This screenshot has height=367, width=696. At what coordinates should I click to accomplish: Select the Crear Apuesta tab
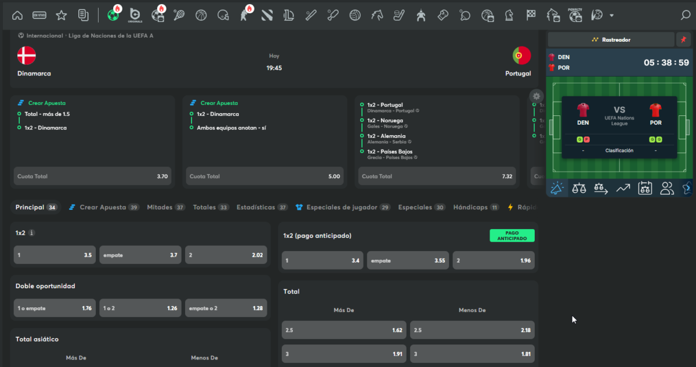(x=104, y=207)
